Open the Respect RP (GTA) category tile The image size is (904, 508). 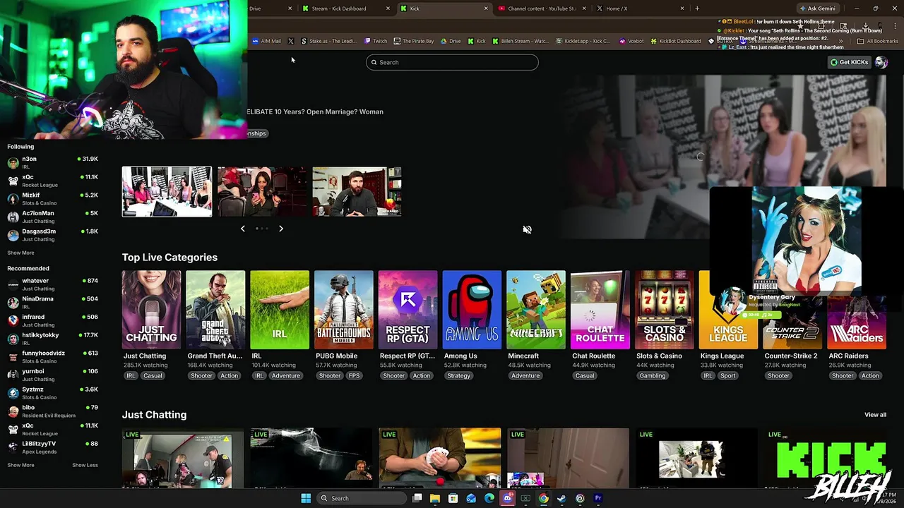[x=408, y=310]
